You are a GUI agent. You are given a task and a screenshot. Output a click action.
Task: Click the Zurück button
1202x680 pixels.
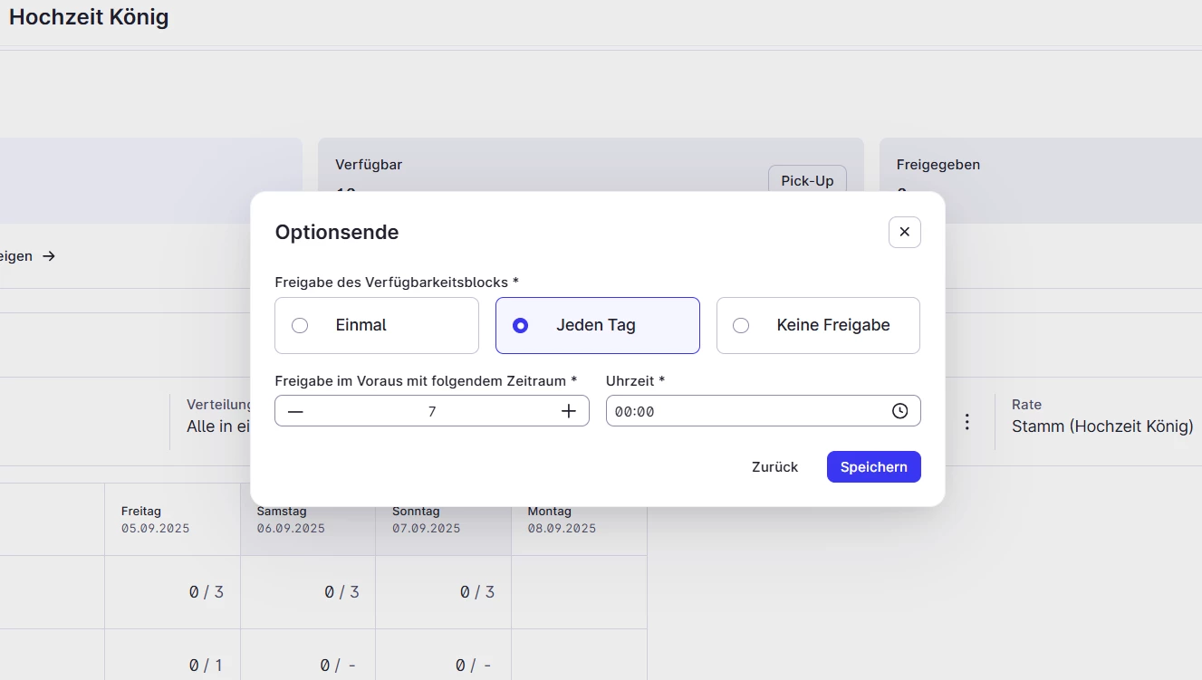(774, 467)
